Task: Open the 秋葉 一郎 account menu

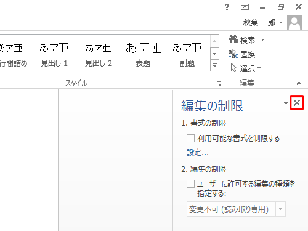Action: (263, 22)
